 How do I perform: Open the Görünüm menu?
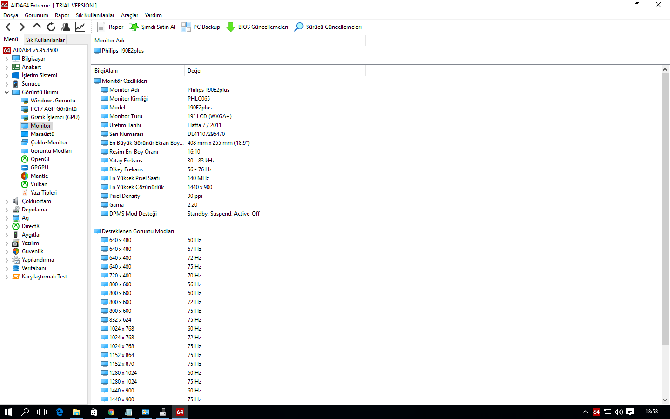[x=36, y=15]
